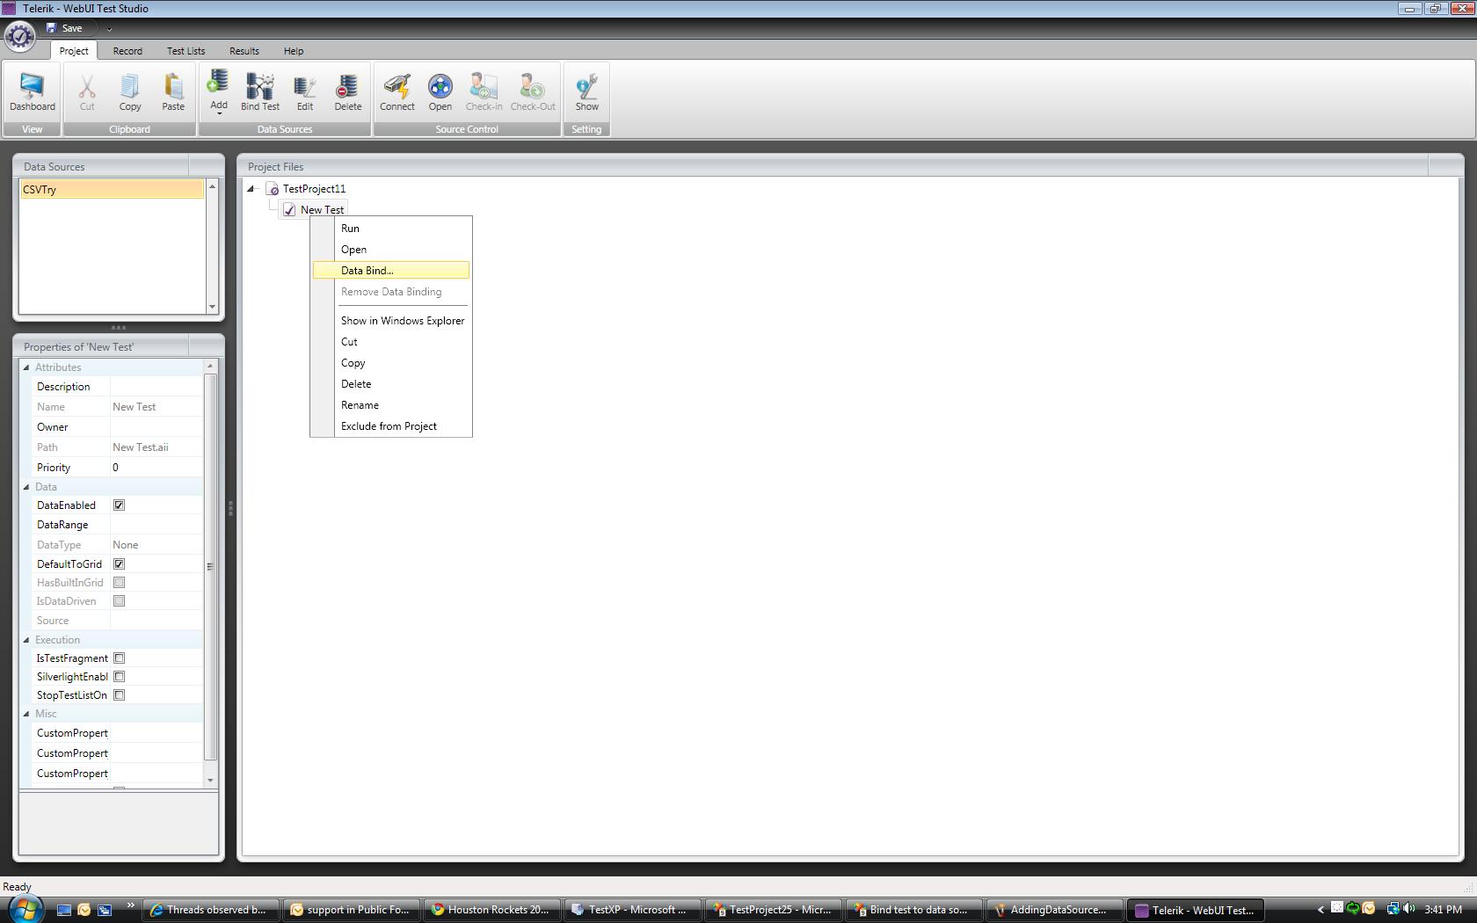
Task: Collapse the Misc property group
Action: tap(26, 714)
